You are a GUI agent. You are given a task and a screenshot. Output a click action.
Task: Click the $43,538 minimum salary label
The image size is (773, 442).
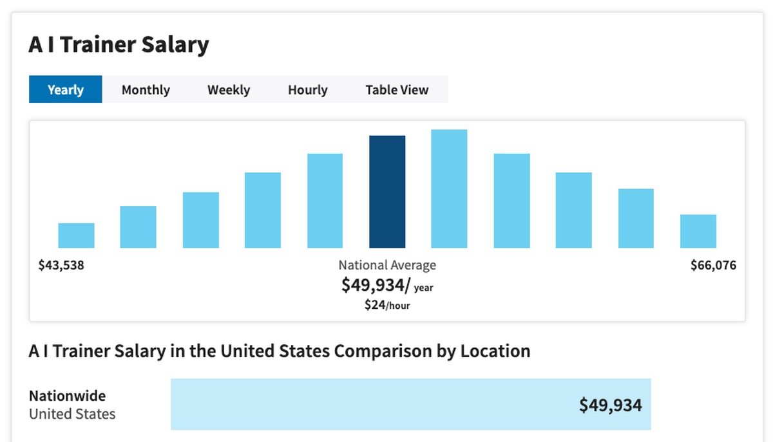pyautogui.click(x=61, y=265)
